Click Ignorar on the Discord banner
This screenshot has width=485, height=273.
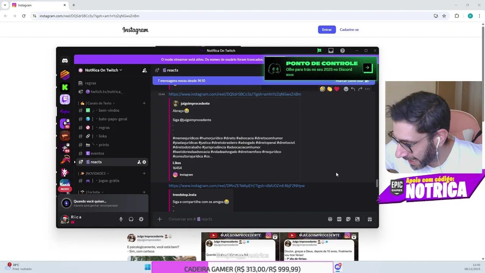tap(290, 75)
